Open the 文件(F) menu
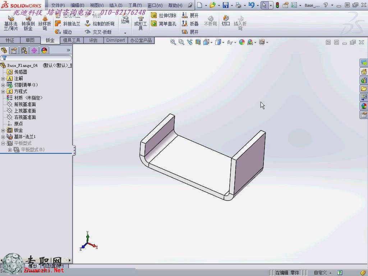Viewport: 368px width, 276px height. coord(58,5)
